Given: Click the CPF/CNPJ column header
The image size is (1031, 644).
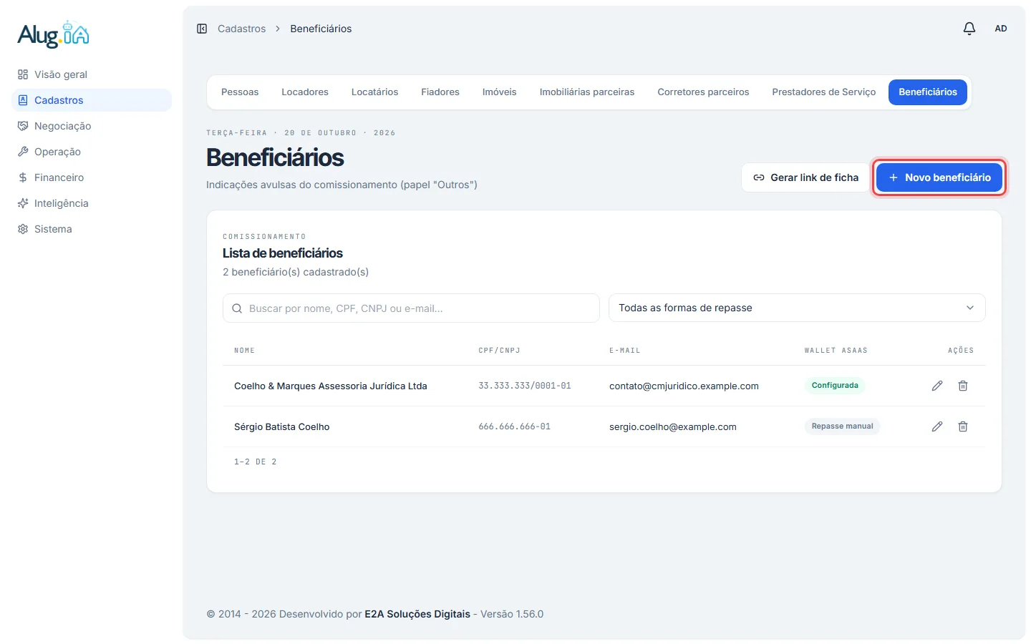Looking at the screenshot, I should pyautogui.click(x=499, y=351).
